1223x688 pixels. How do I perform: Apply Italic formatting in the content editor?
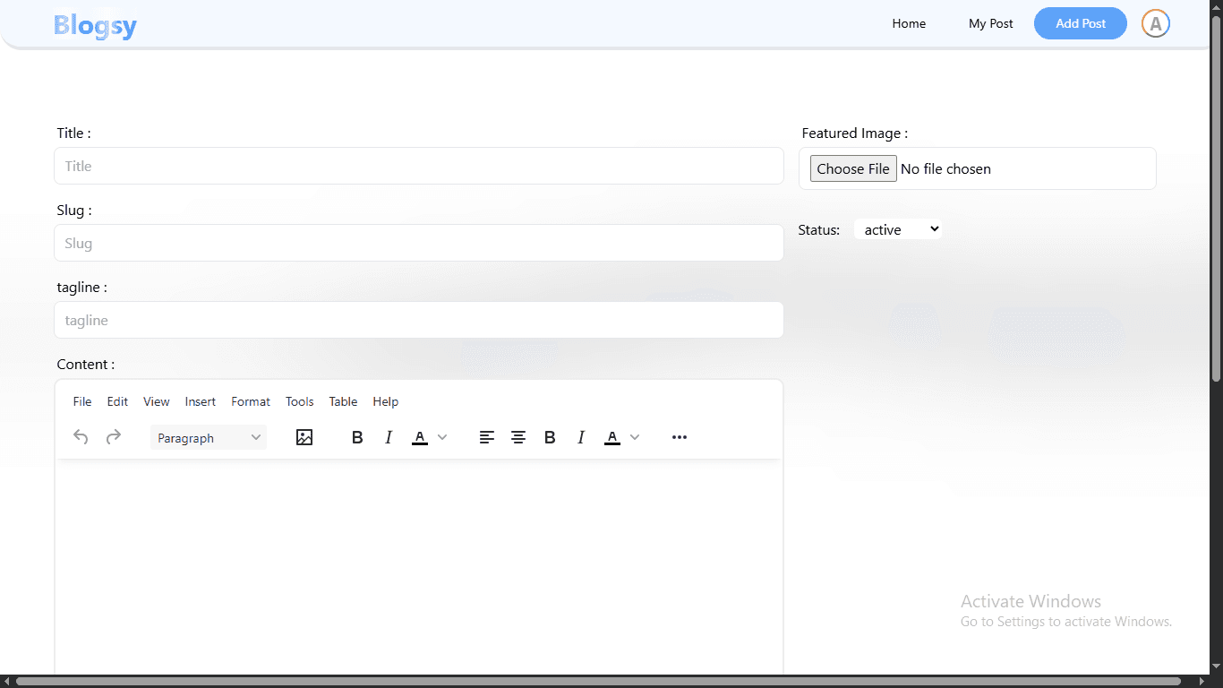[x=389, y=437]
